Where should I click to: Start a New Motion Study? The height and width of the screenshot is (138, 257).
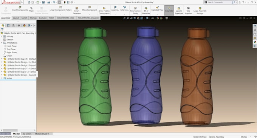135,11
